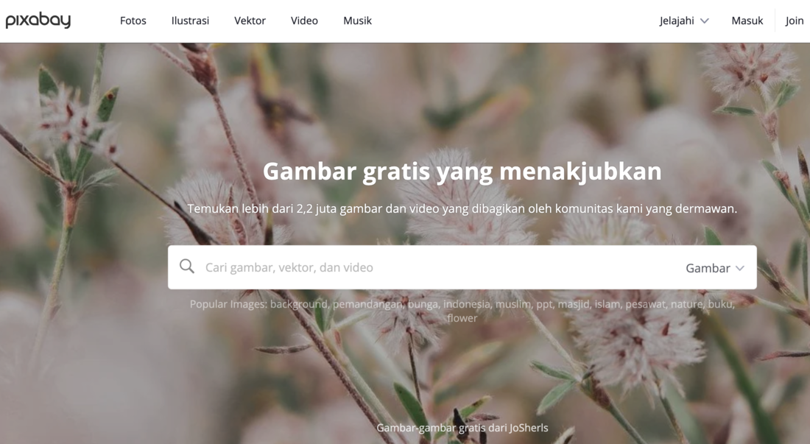
Task: Select the popular tag 'pemandangan'
Action: point(367,304)
